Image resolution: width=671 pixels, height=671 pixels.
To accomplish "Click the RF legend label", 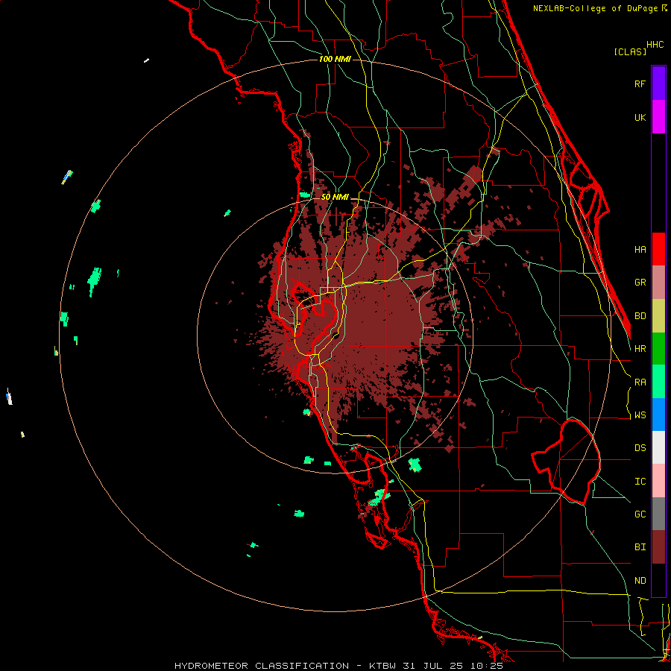I will coord(640,84).
